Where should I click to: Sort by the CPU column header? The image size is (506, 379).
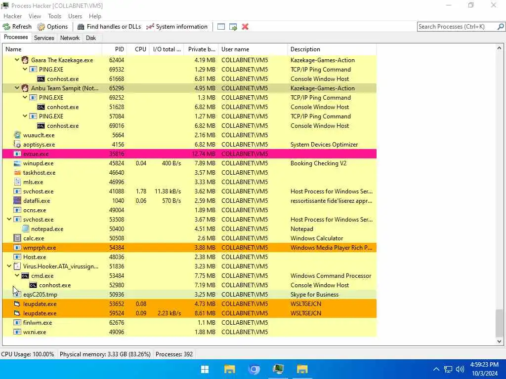click(x=138, y=49)
